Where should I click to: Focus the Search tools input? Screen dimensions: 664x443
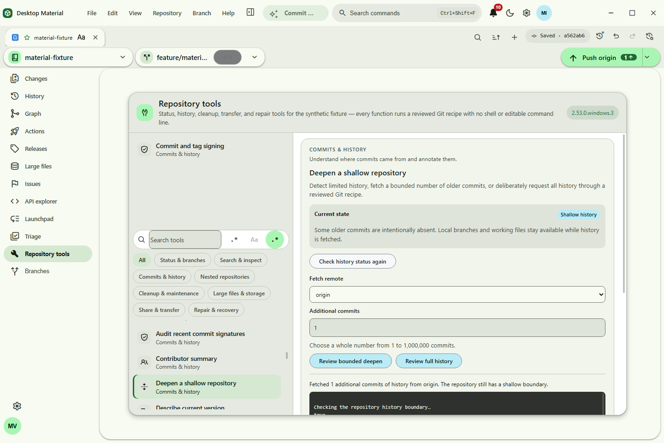click(185, 239)
